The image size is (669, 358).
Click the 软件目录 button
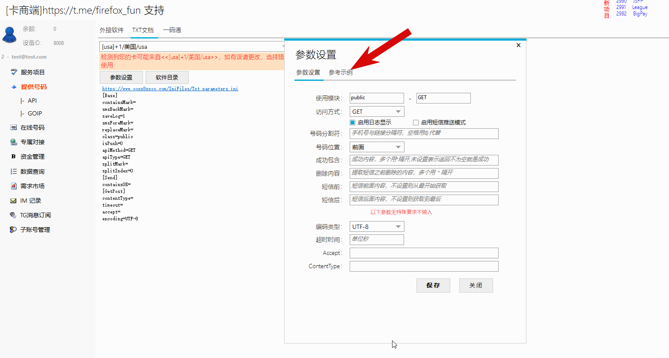[x=167, y=77]
